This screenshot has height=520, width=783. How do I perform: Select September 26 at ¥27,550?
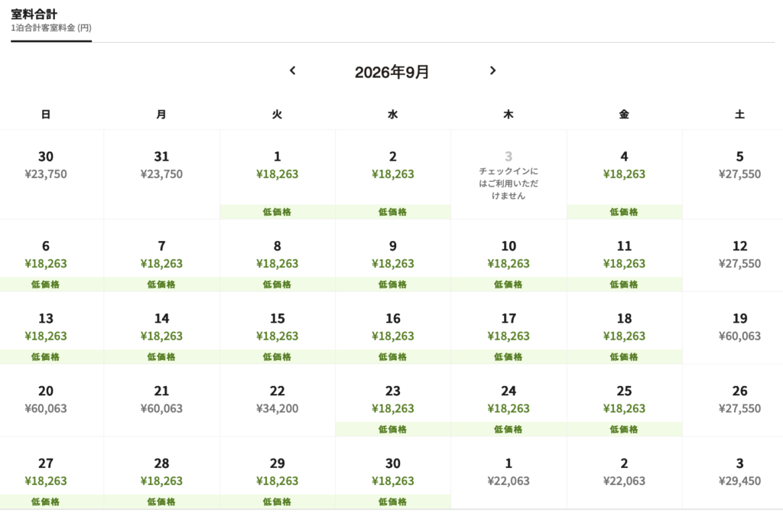(x=739, y=399)
